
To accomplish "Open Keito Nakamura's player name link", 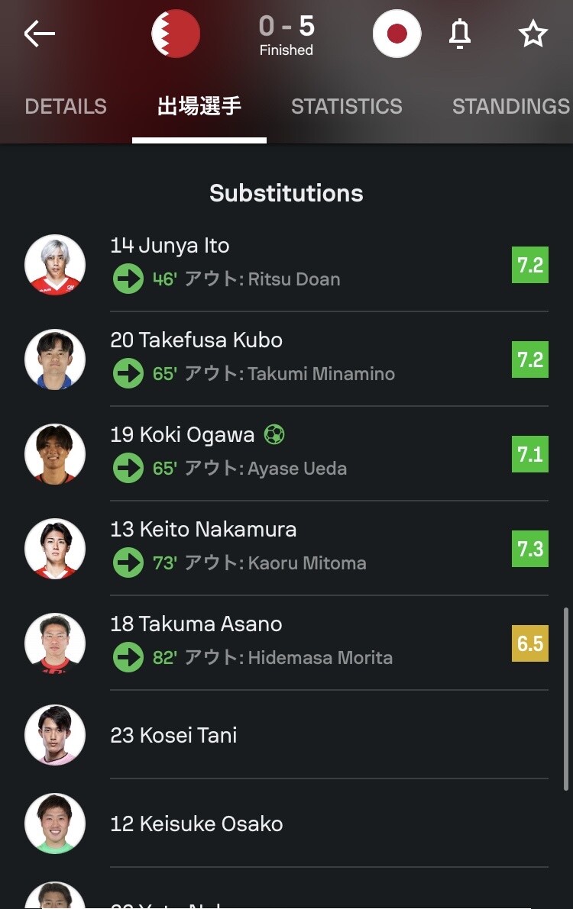I will pos(203,529).
